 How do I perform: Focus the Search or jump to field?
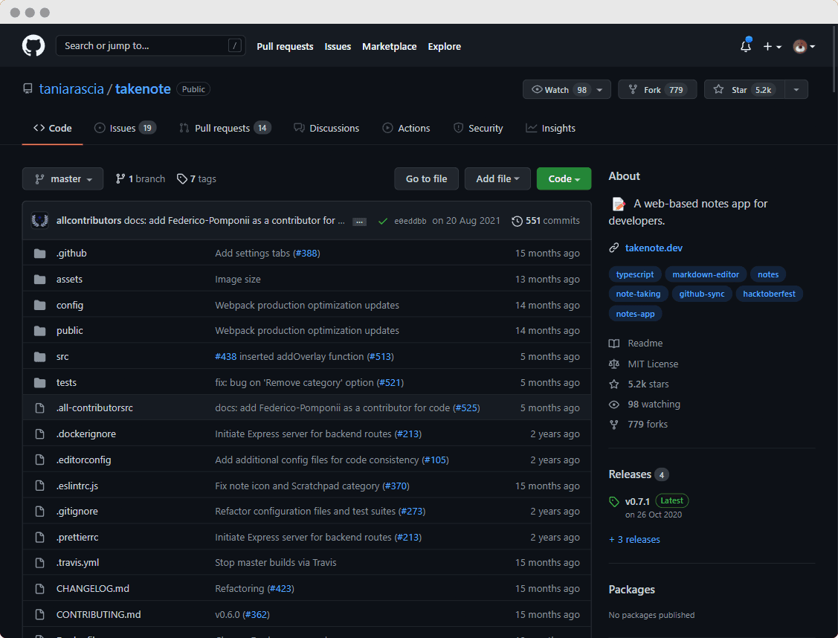[151, 46]
